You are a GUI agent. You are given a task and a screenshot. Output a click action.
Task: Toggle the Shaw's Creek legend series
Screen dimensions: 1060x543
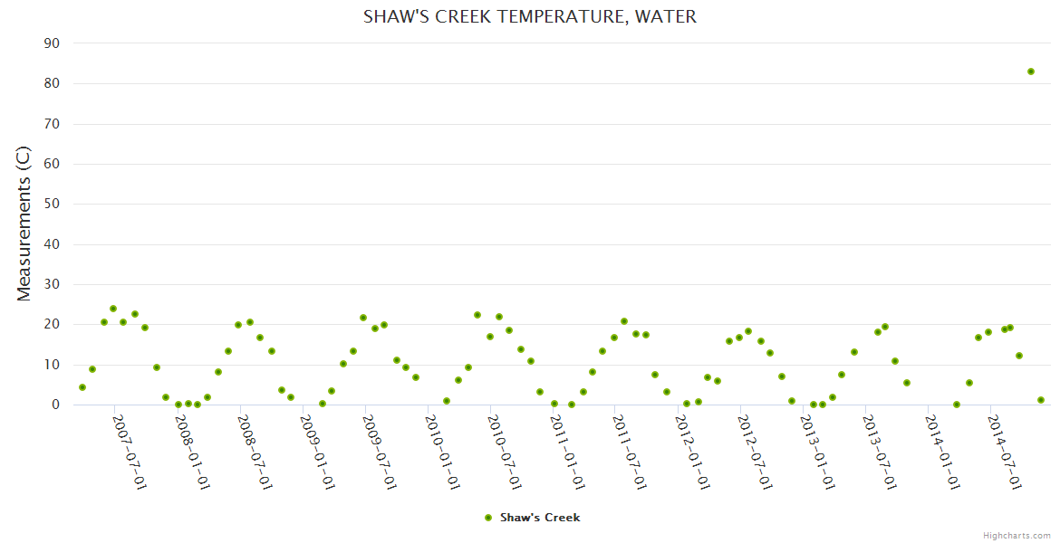[539, 518]
